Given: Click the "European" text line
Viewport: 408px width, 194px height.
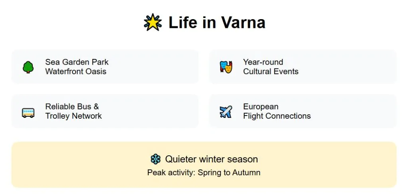Looking at the screenshot, I should tap(261, 107).
